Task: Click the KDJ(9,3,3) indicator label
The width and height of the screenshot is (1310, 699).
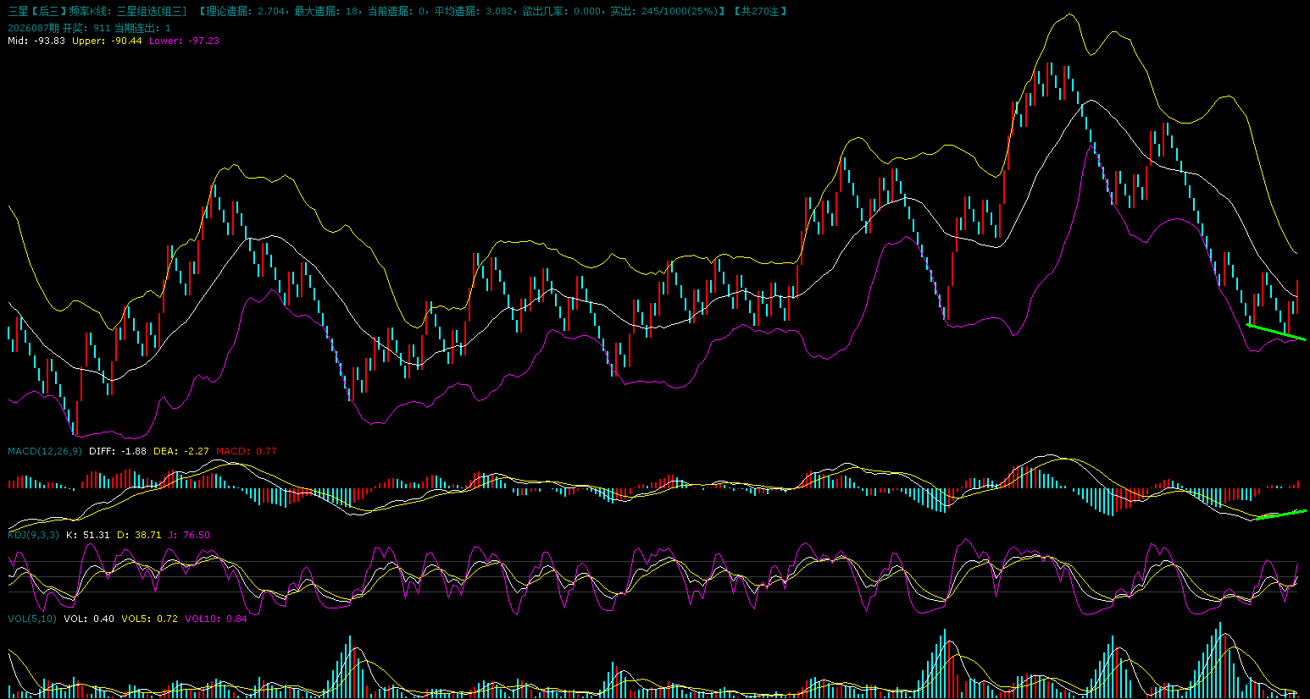Action: point(33,535)
